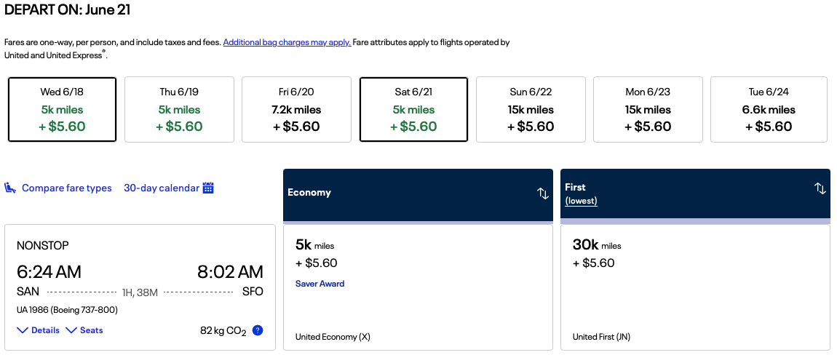
Task: Expand flight Details chevron
Action: point(22,330)
